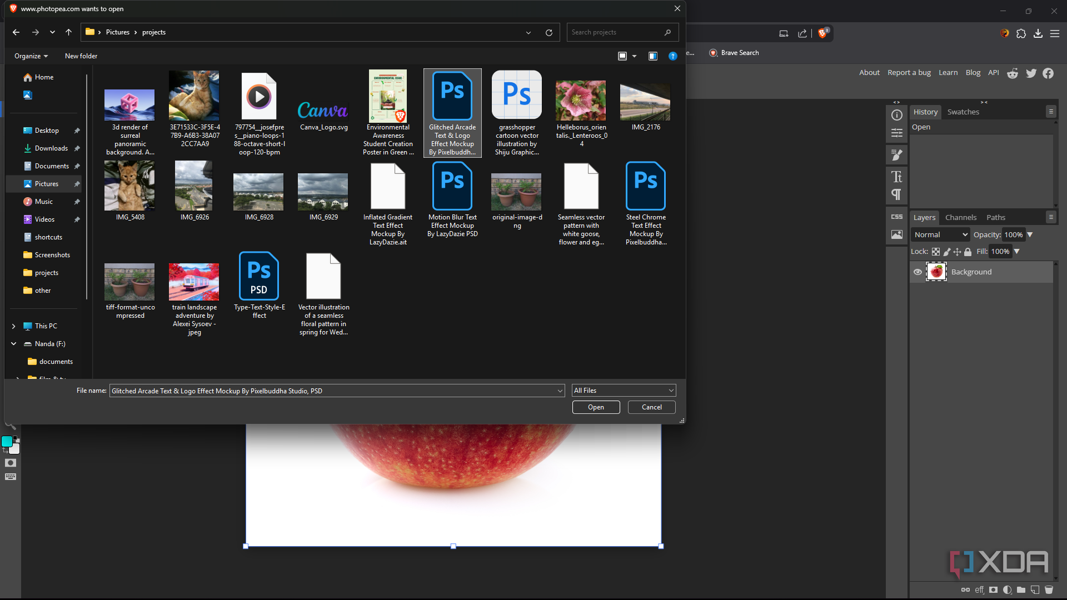Click the New folder button
The height and width of the screenshot is (600, 1067).
click(x=81, y=56)
